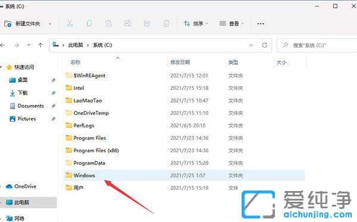The image size is (357, 222).
Task: Open the View (查看) dropdown
Action: 231,23
